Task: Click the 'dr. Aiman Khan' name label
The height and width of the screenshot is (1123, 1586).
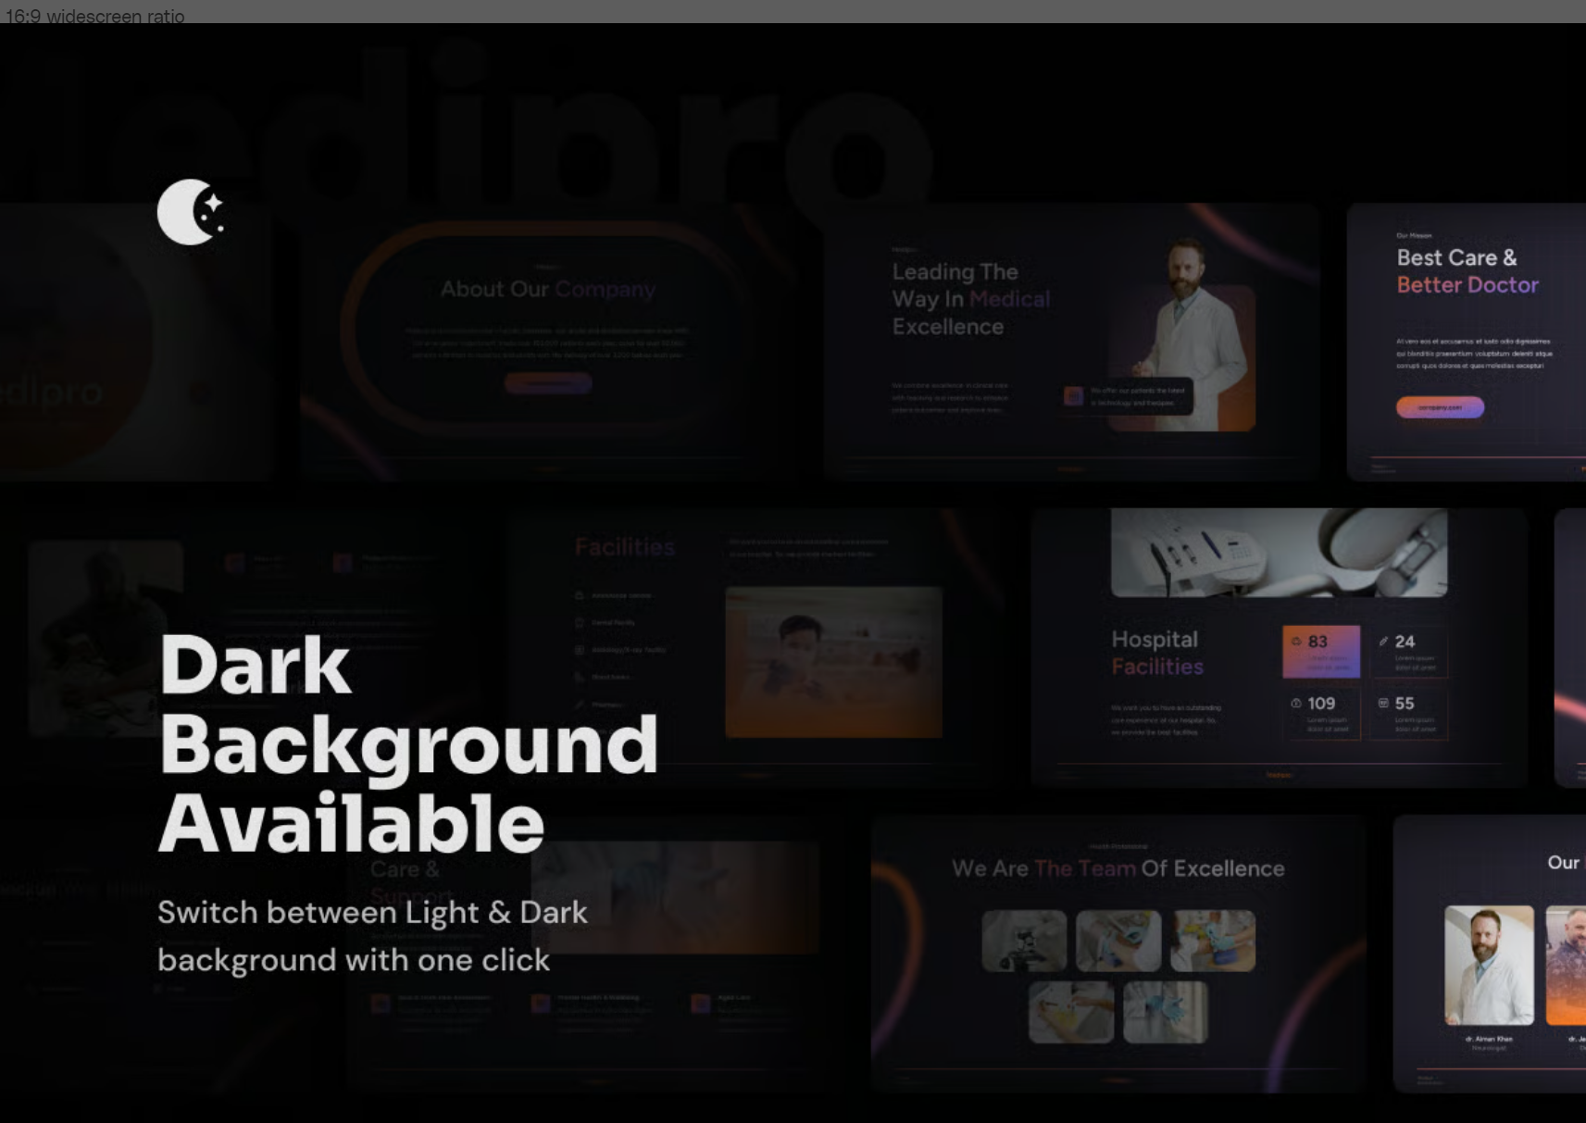Action: (x=1489, y=1039)
